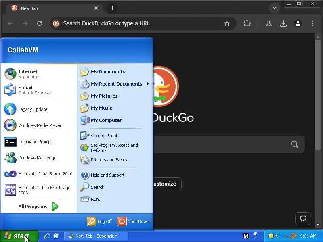
Task: Click the Start button
Action: click(x=19, y=236)
